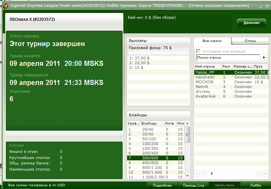
Task: Select blinds level row '200/400'
Action: tap(156, 153)
